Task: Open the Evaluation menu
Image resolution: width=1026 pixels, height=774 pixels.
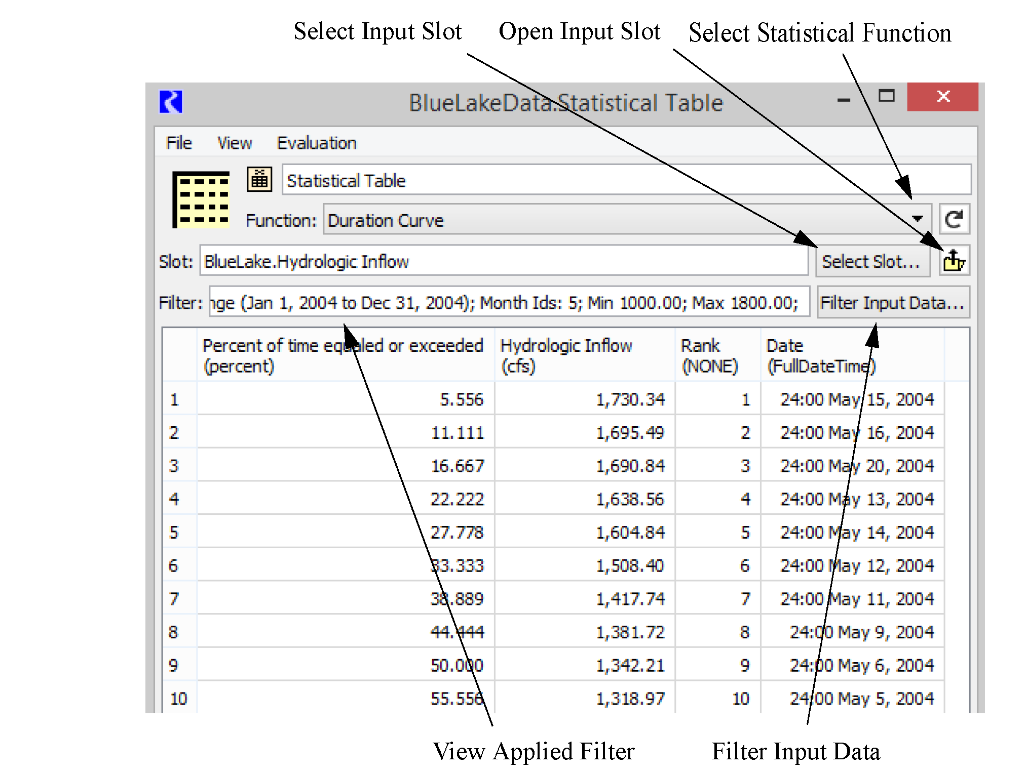Action: [316, 143]
